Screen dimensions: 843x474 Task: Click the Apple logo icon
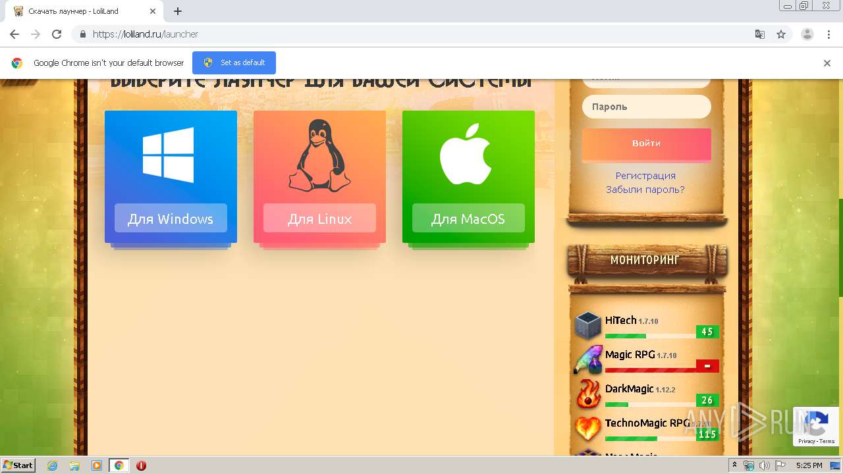466,154
